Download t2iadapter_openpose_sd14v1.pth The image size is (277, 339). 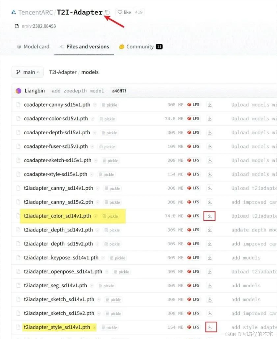(x=210, y=272)
